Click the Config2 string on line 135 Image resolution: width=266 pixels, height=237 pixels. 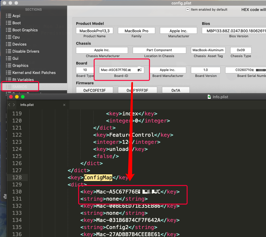117,227
